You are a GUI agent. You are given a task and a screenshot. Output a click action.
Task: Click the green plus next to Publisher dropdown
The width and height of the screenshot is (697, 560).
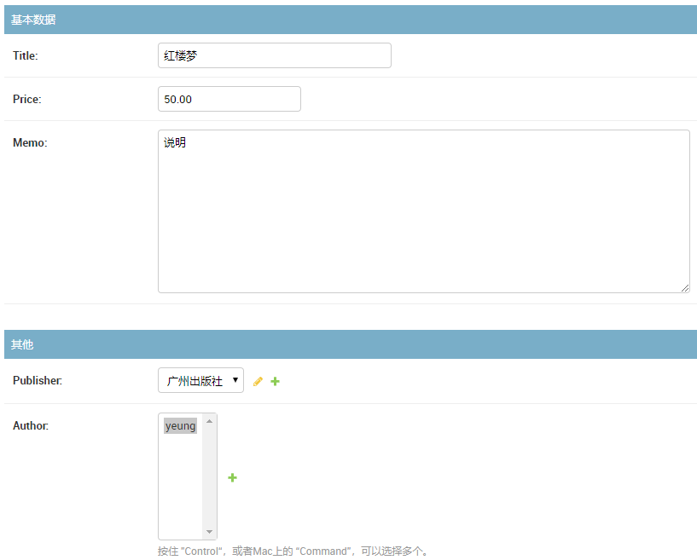click(x=276, y=382)
